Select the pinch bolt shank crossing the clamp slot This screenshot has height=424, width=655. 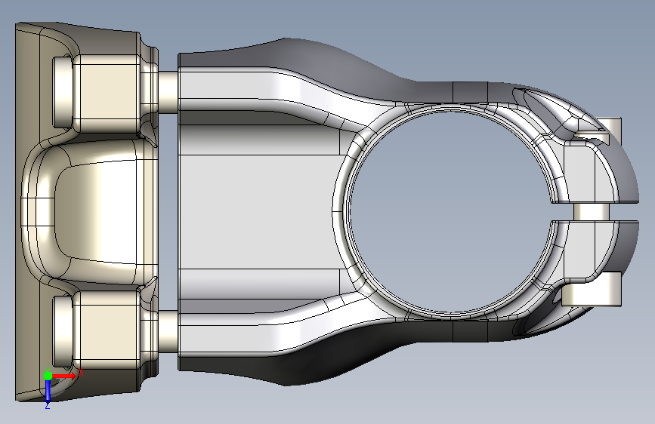592,211
